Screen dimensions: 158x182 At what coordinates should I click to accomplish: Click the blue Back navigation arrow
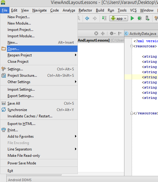87,18
